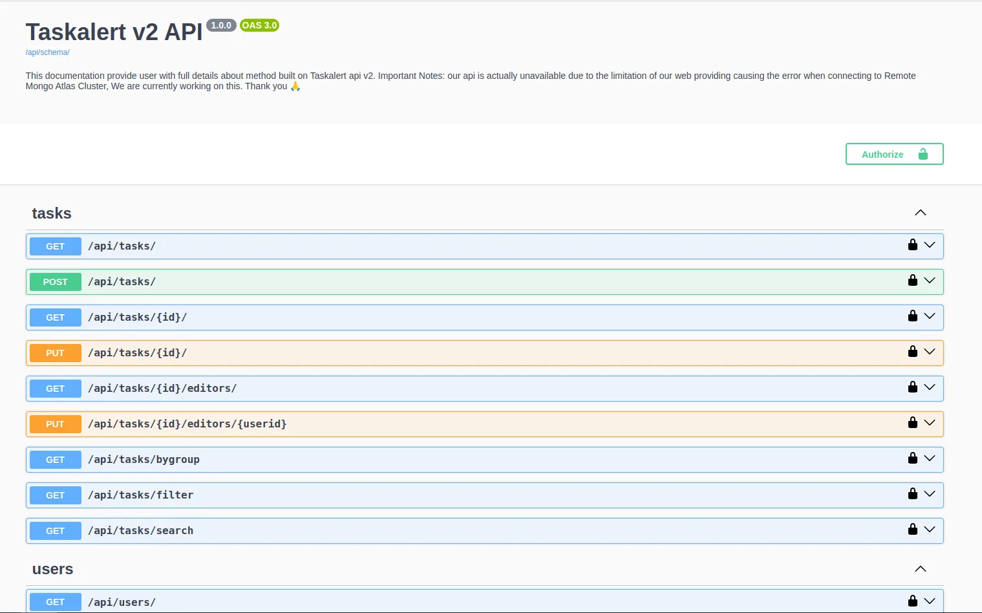Click lock icon on POST /api/tasks/ row

click(x=913, y=280)
